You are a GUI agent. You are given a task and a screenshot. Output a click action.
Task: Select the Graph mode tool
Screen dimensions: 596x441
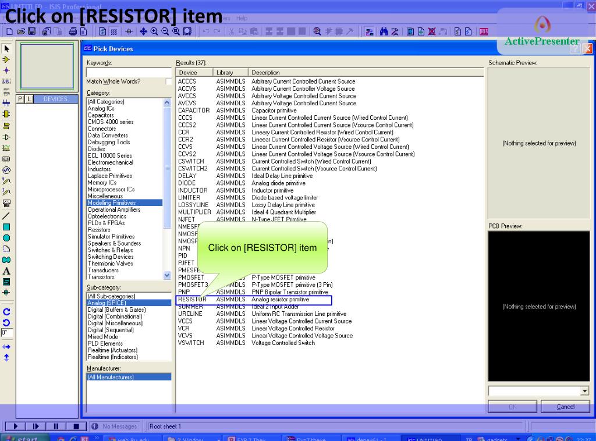(x=6, y=148)
